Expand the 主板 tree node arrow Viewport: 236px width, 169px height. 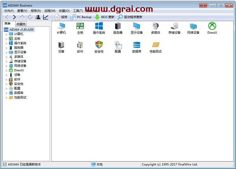coord(7,39)
